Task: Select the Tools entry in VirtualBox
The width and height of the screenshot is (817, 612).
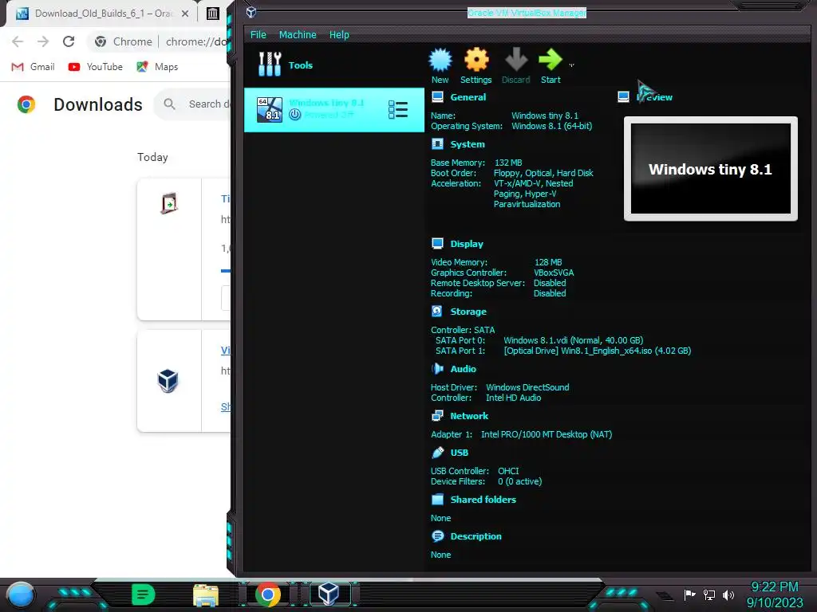Action: tap(334, 65)
